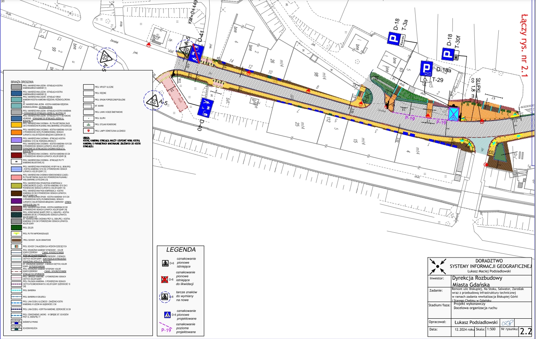Screen dimensions: 536x339
Task: Click the LEGENDA heading
Action: pyautogui.click(x=182, y=249)
